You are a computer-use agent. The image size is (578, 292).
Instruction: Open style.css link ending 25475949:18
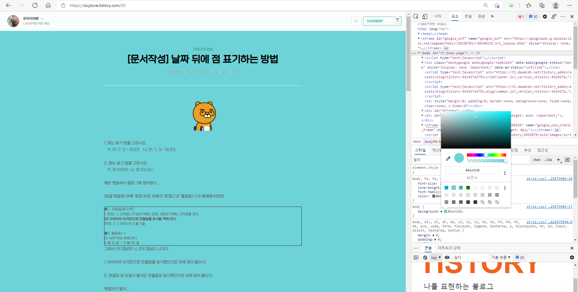[549, 179]
